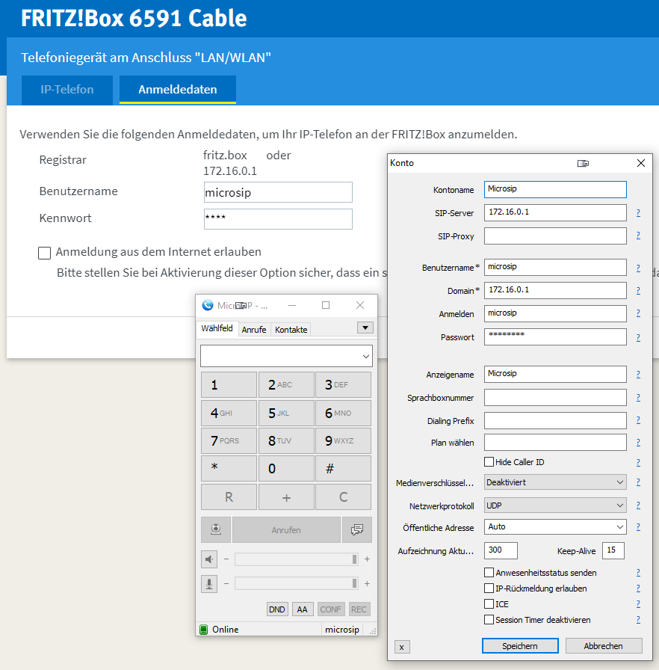Toggle the REC recording button
The width and height of the screenshot is (659, 670).
click(x=359, y=609)
